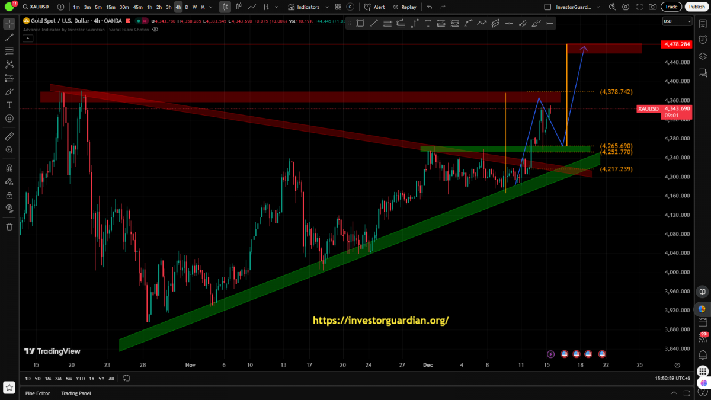711x400 pixels.
Task: Toggle lock all drawings icon
Action: coord(9,195)
